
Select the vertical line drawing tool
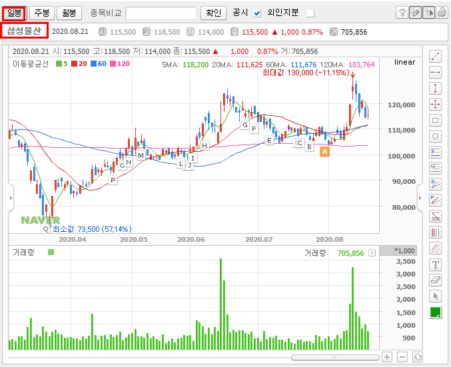435,89
